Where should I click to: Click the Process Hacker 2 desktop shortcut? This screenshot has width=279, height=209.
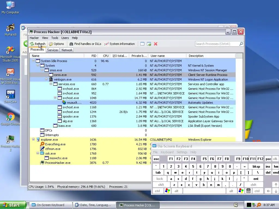pyautogui.click(x=10, y=143)
